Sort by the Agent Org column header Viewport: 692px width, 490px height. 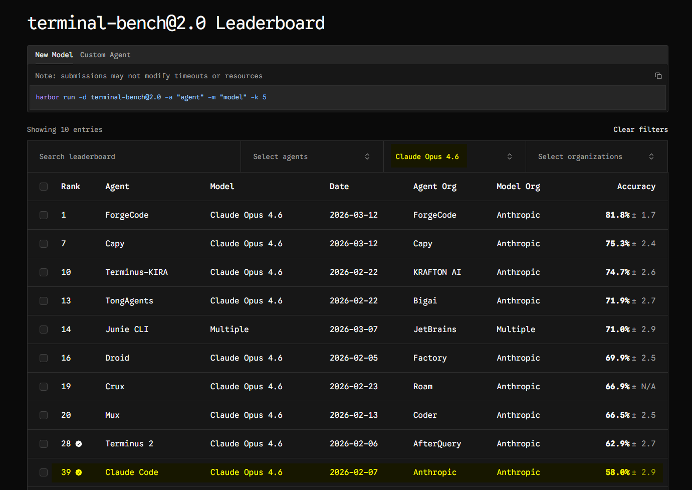tap(435, 187)
